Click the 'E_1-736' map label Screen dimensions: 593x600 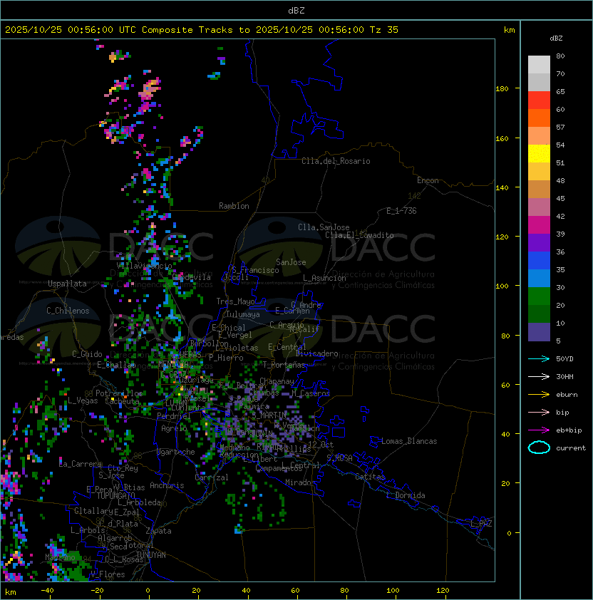[401, 211]
